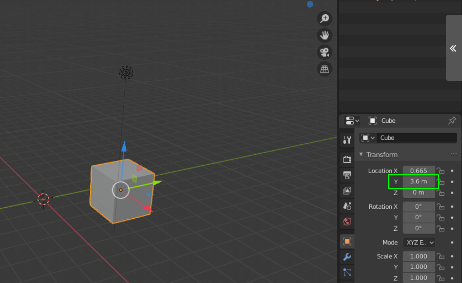Click the Location Y field 3.6 m
Viewport: 462px width, 283px height.
pyautogui.click(x=419, y=181)
